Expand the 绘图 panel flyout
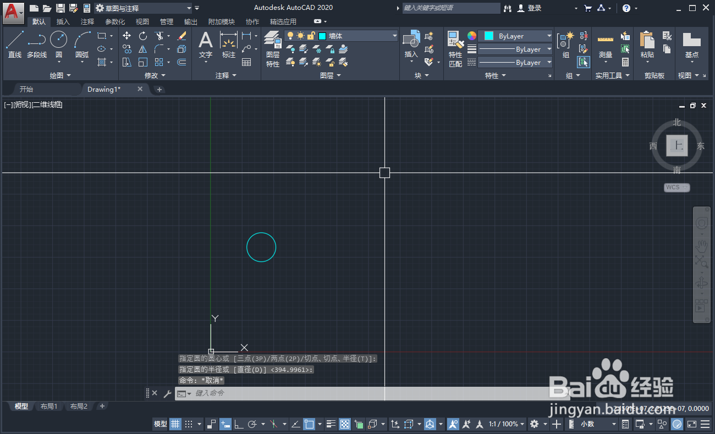The image size is (715, 434). pyautogui.click(x=61, y=76)
